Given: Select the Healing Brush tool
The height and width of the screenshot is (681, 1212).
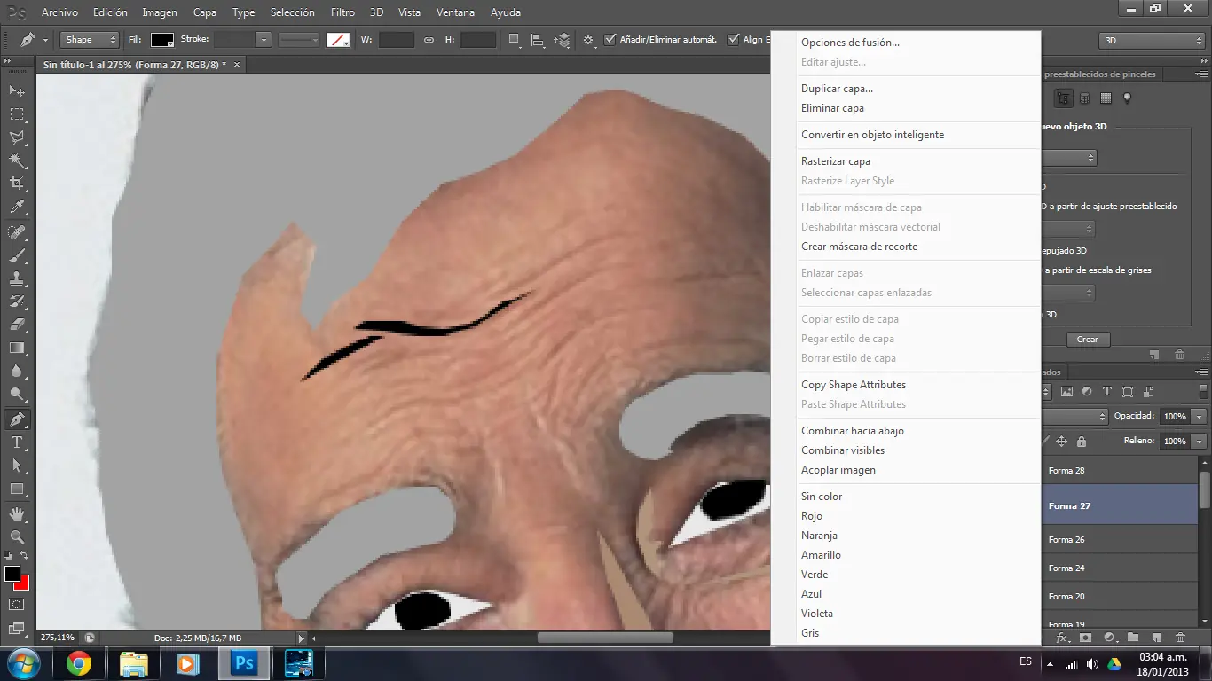Looking at the screenshot, I should point(17,232).
